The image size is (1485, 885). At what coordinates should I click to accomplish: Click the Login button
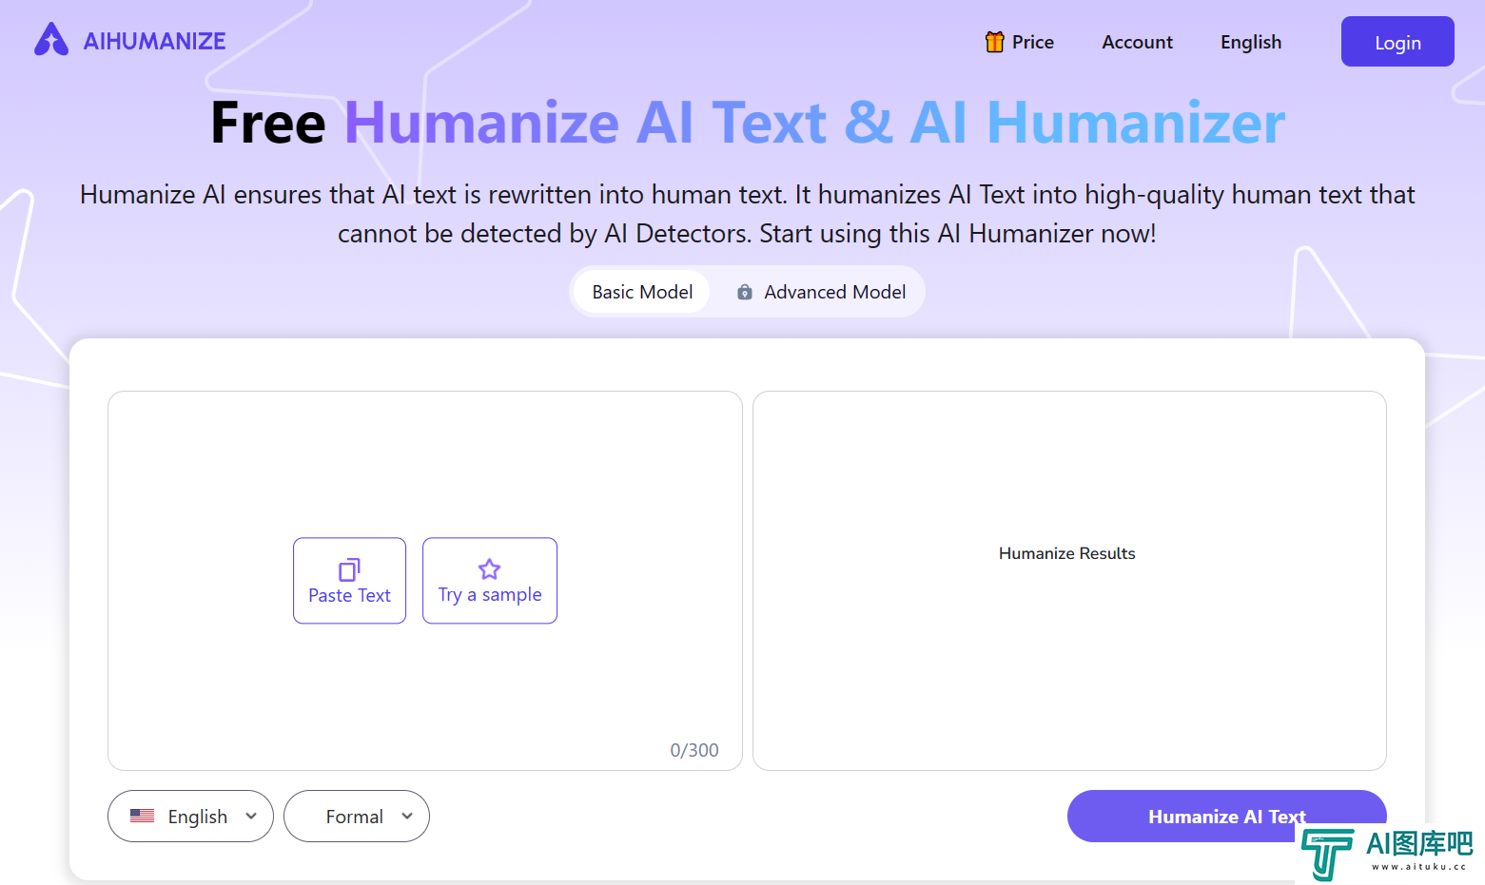point(1397,42)
